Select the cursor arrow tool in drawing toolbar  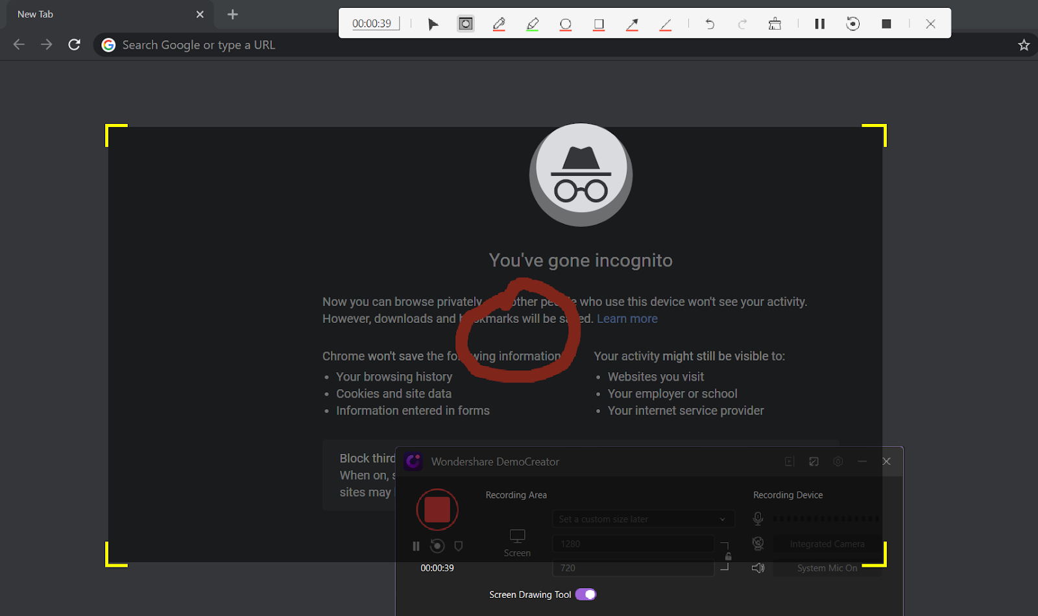coord(433,24)
